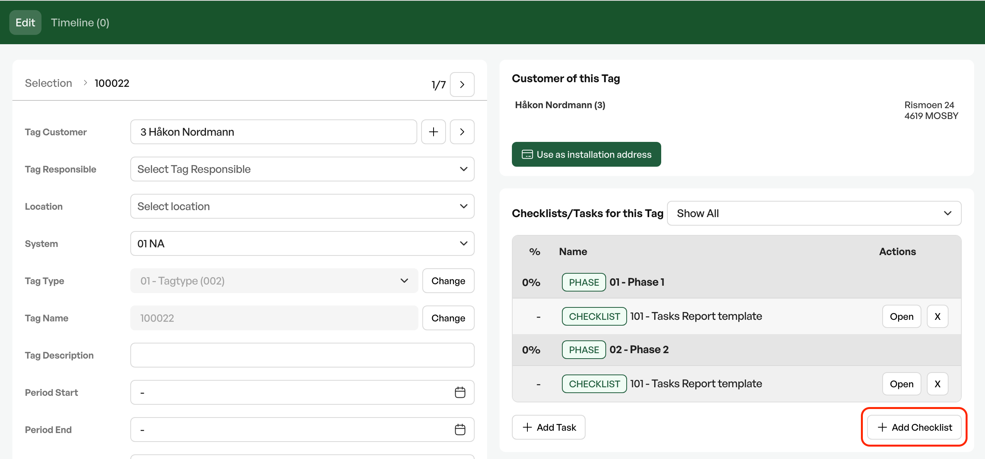Click the postal text 4619 MOSBY

931,116
